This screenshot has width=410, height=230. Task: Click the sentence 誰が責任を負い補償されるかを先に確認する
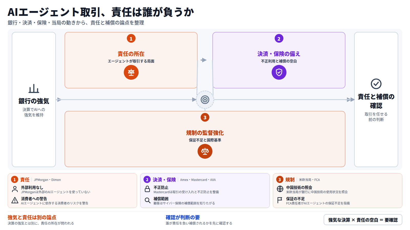click(199, 223)
